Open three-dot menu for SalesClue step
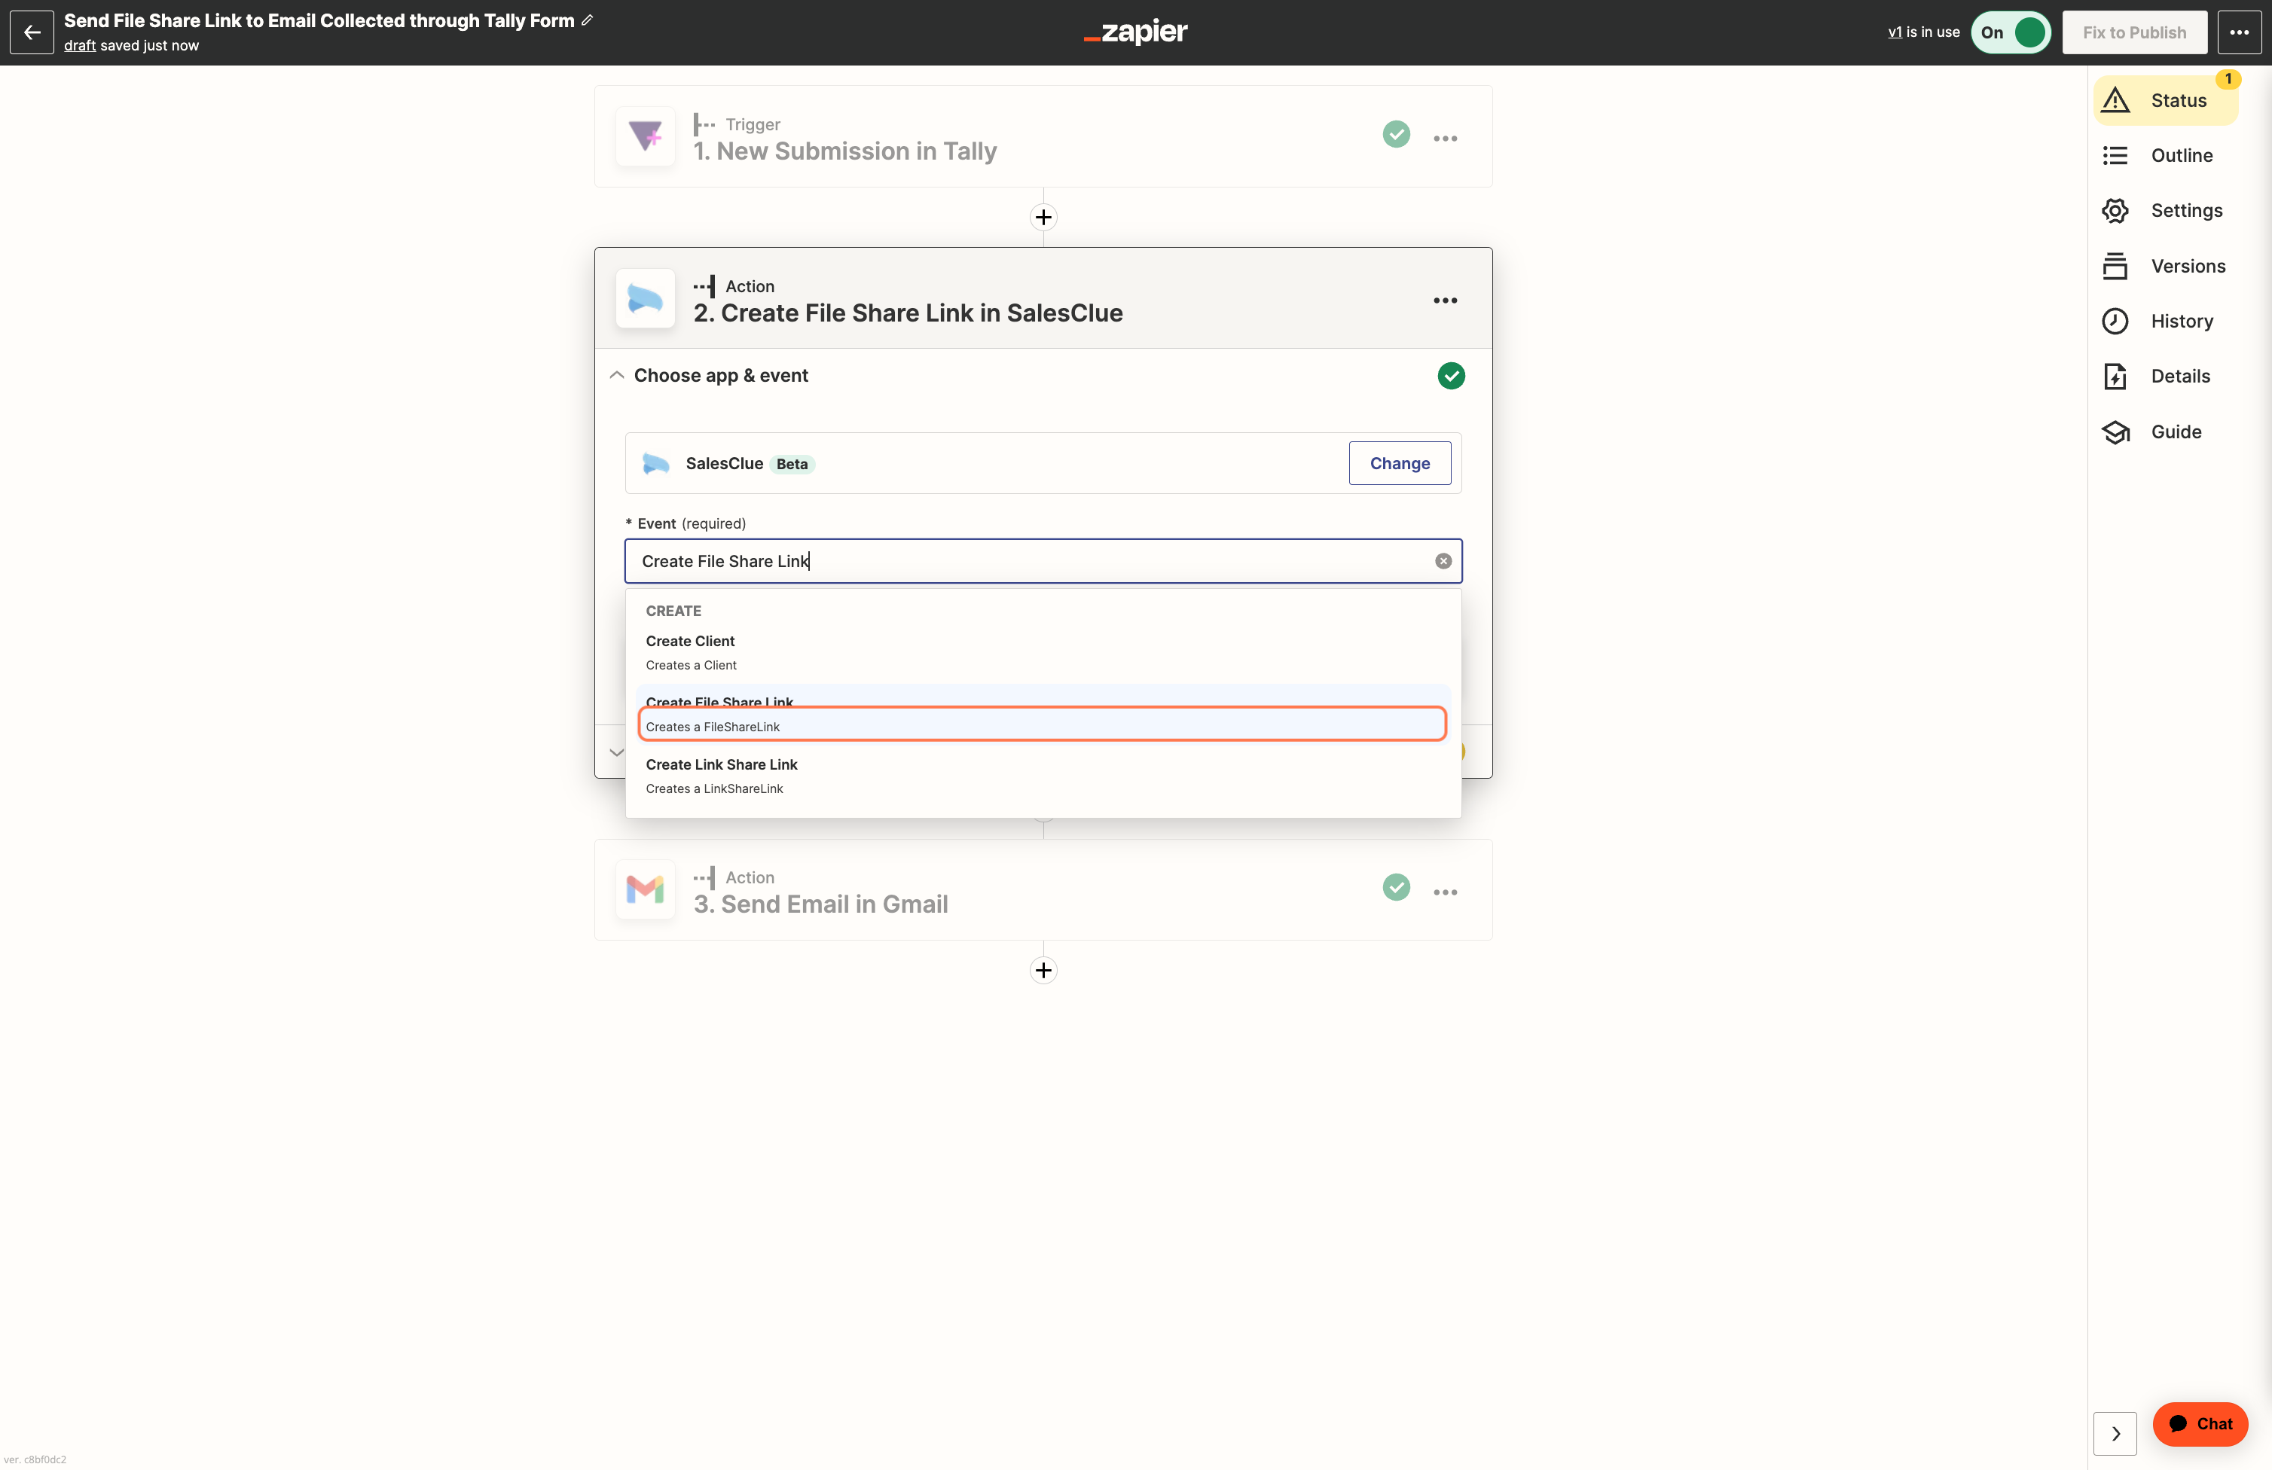 click(1446, 300)
